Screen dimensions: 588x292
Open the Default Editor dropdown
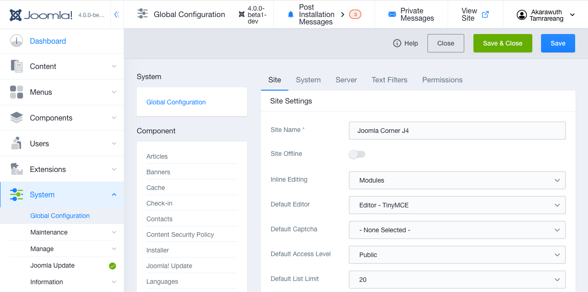[457, 205]
